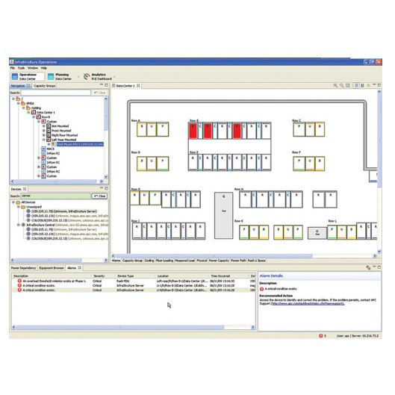Image resolution: width=395 pixels, height=395 pixels.
Task: Zoom in on the floor layout
Action: [335, 86]
